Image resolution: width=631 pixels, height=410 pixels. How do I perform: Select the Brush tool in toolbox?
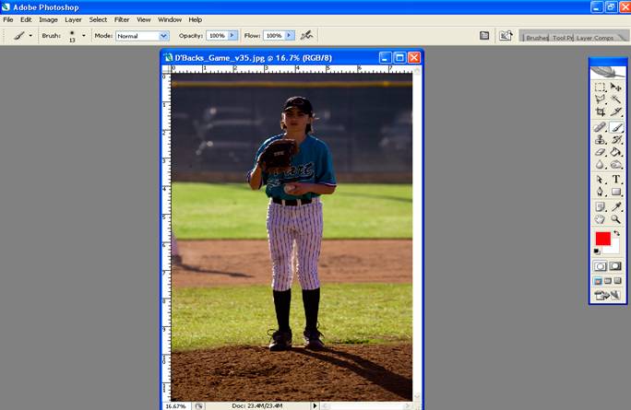point(615,127)
